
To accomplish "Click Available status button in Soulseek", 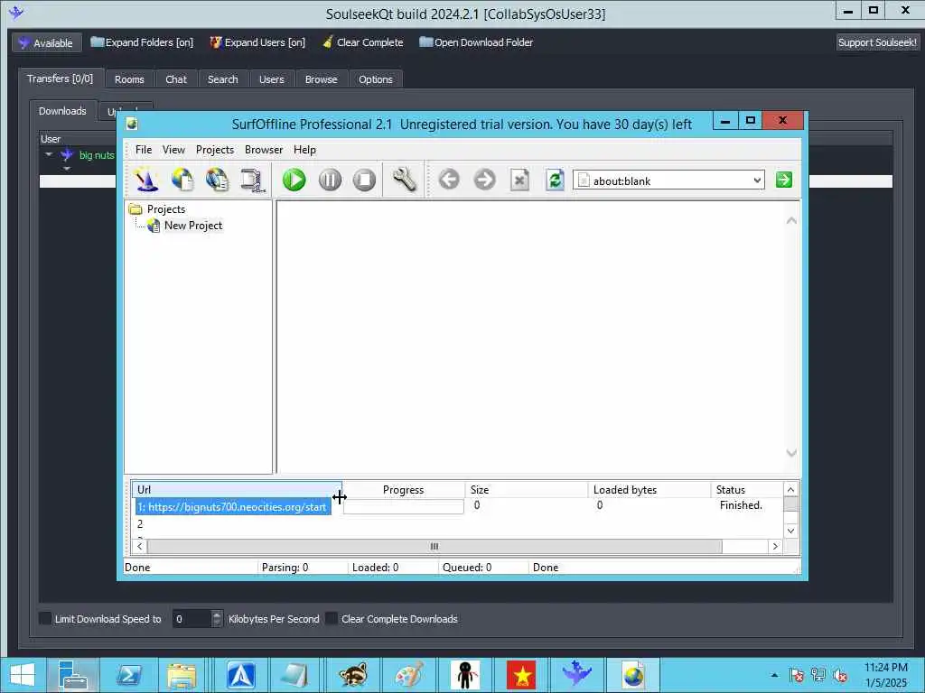I will tap(47, 42).
